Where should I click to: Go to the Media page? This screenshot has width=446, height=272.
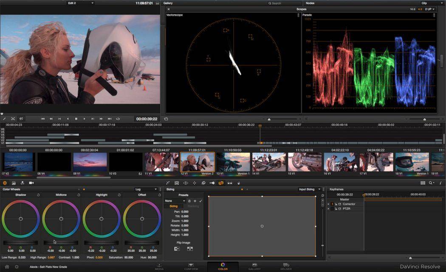tap(159, 266)
